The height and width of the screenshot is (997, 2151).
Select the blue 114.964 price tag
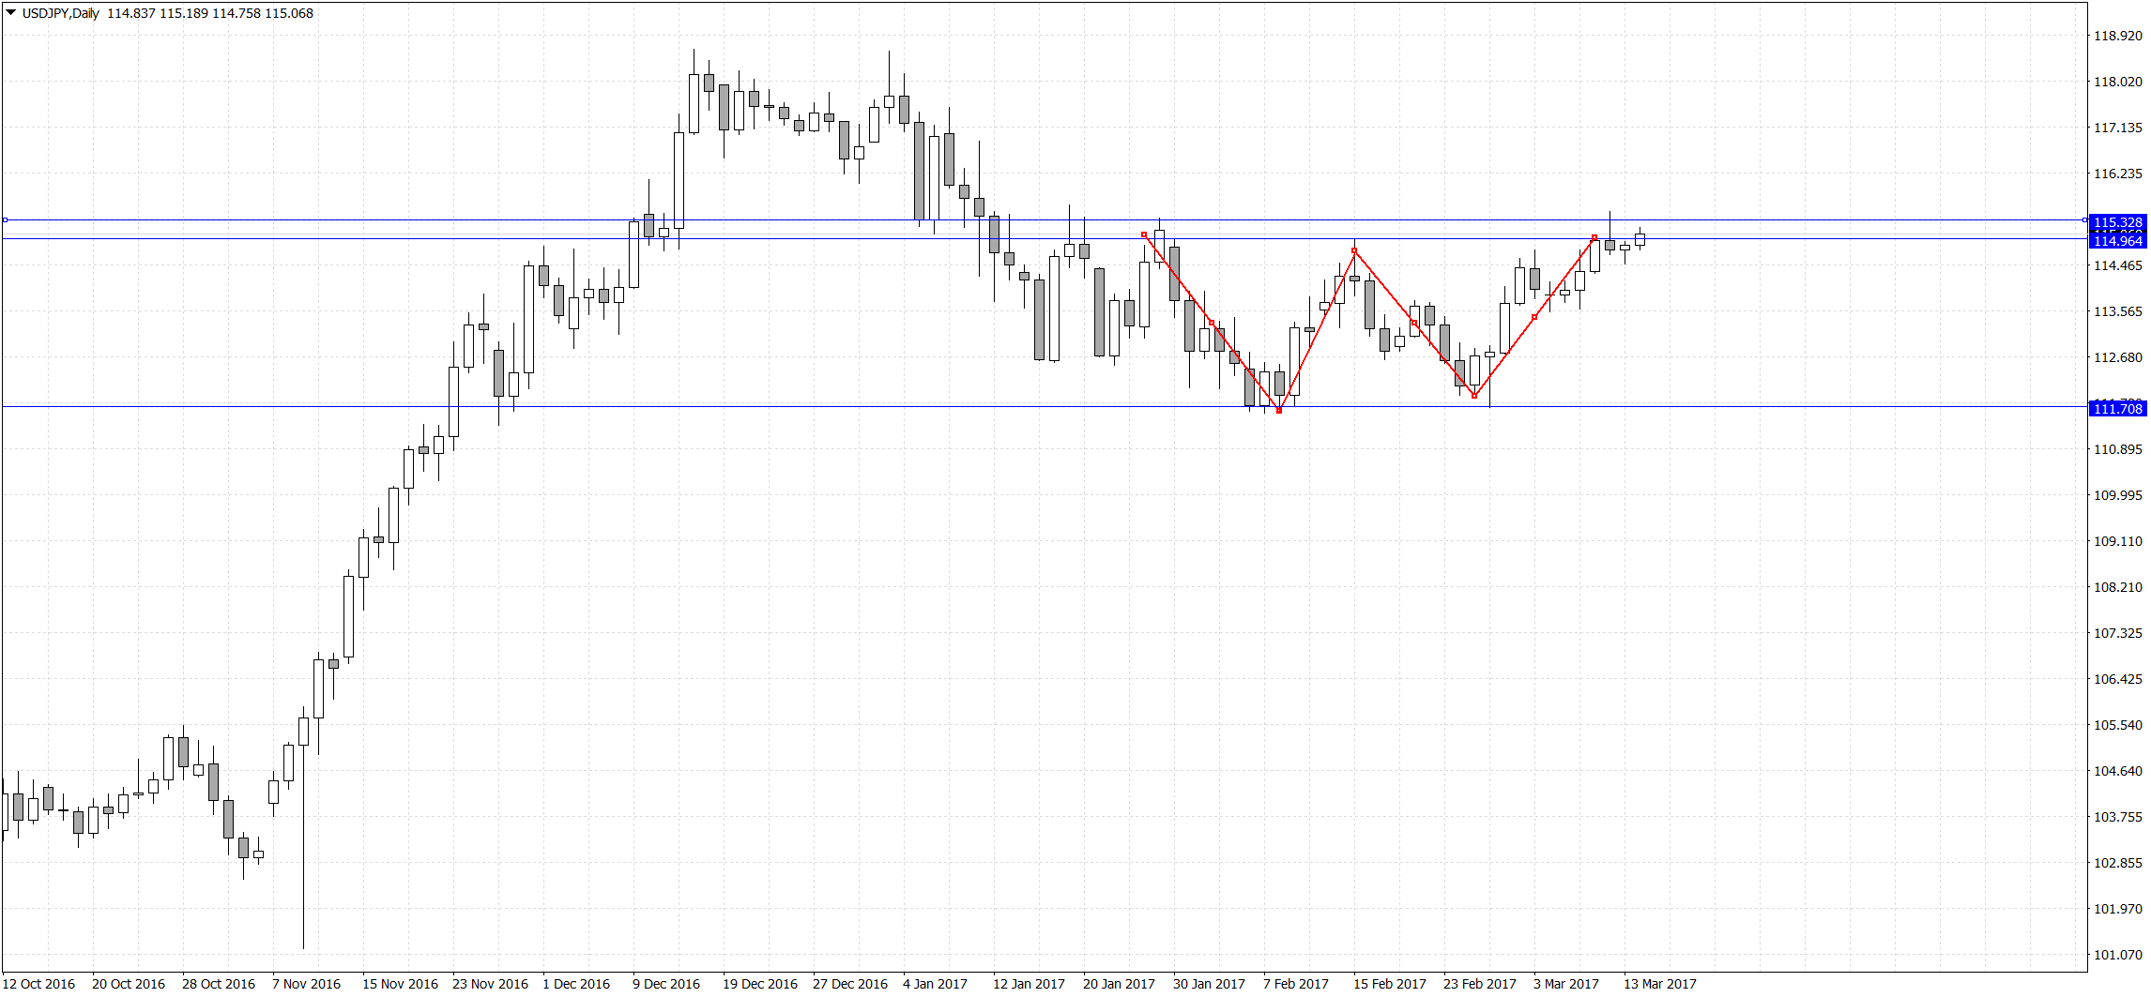click(2118, 241)
